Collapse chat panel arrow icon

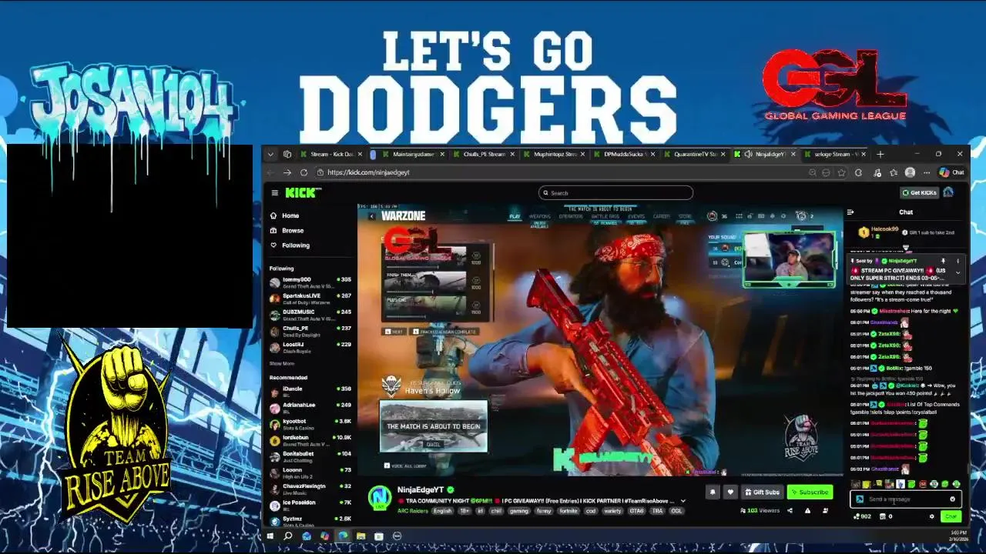tap(850, 212)
